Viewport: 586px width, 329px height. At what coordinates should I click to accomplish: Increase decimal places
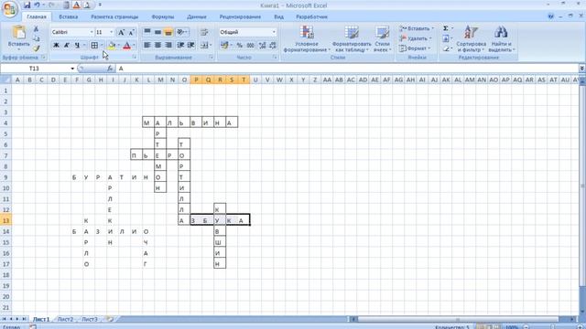[x=262, y=46]
